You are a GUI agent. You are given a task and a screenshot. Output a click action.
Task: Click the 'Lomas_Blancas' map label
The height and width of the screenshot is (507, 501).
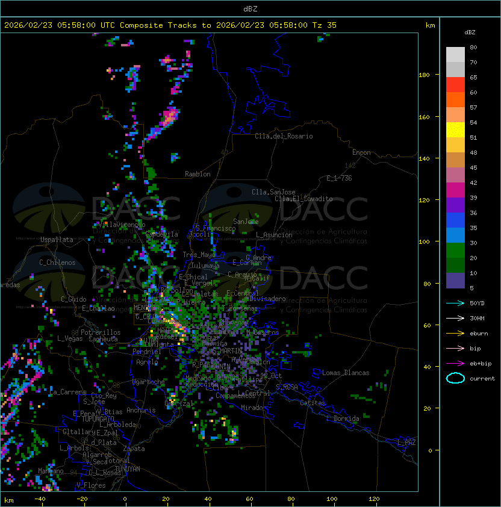(346, 373)
